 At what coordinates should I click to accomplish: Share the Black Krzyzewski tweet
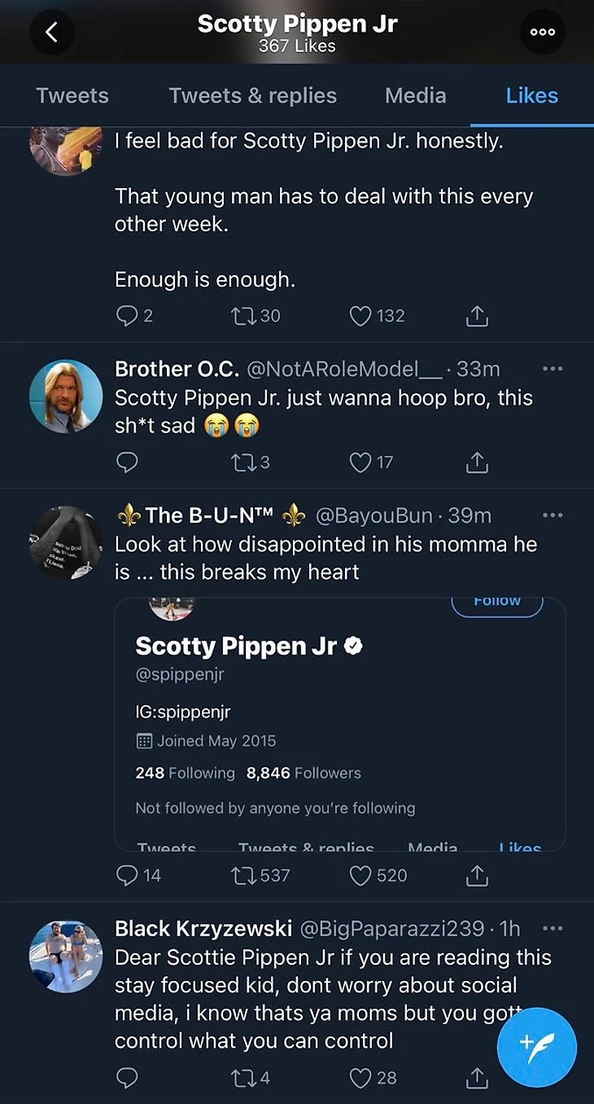click(x=477, y=1078)
